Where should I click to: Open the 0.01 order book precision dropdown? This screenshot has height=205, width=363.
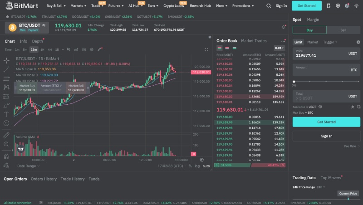click(279, 48)
